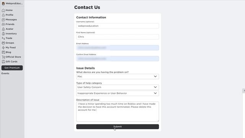Image resolution: width=245 pixels, height=138 pixels.
Task: Click the My Feed lightning icon
Action: pyautogui.click(x=3, y=48)
